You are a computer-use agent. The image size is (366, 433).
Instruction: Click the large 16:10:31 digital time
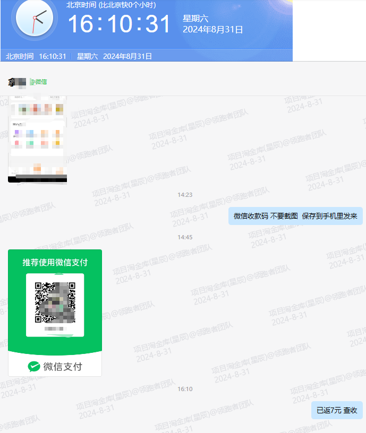(120, 24)
